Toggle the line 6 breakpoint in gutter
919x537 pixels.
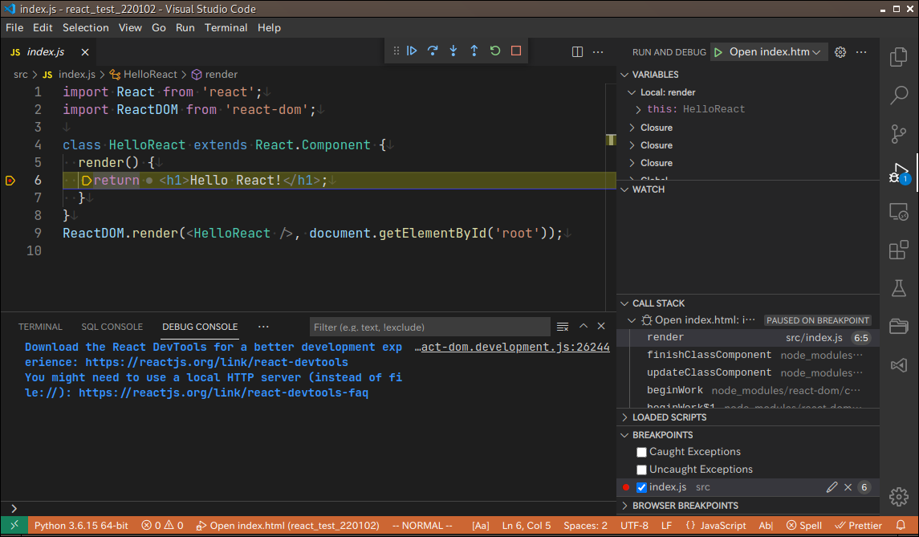pyautogui.click(x=10, y=181)
